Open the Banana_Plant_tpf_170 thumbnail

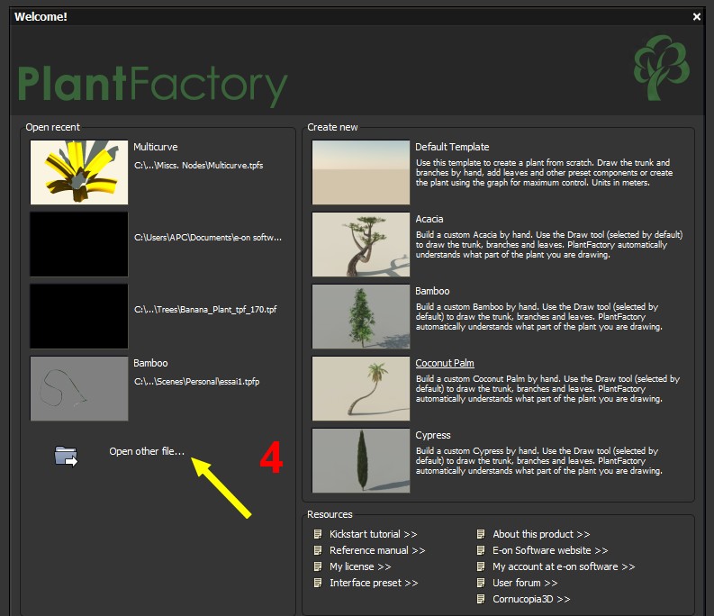click(79, 316)
